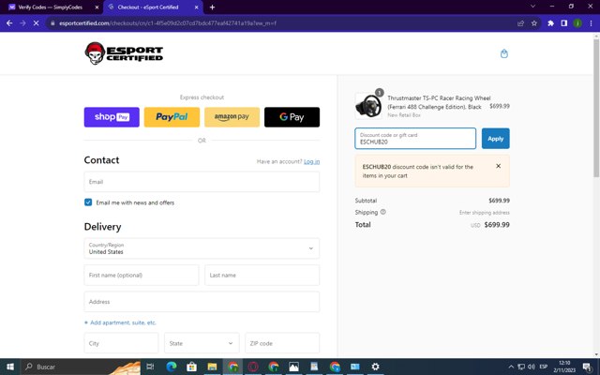Open the Opera browser taskbar icon
This screenshot has height=375, width=600.
(x=253, y=367)
